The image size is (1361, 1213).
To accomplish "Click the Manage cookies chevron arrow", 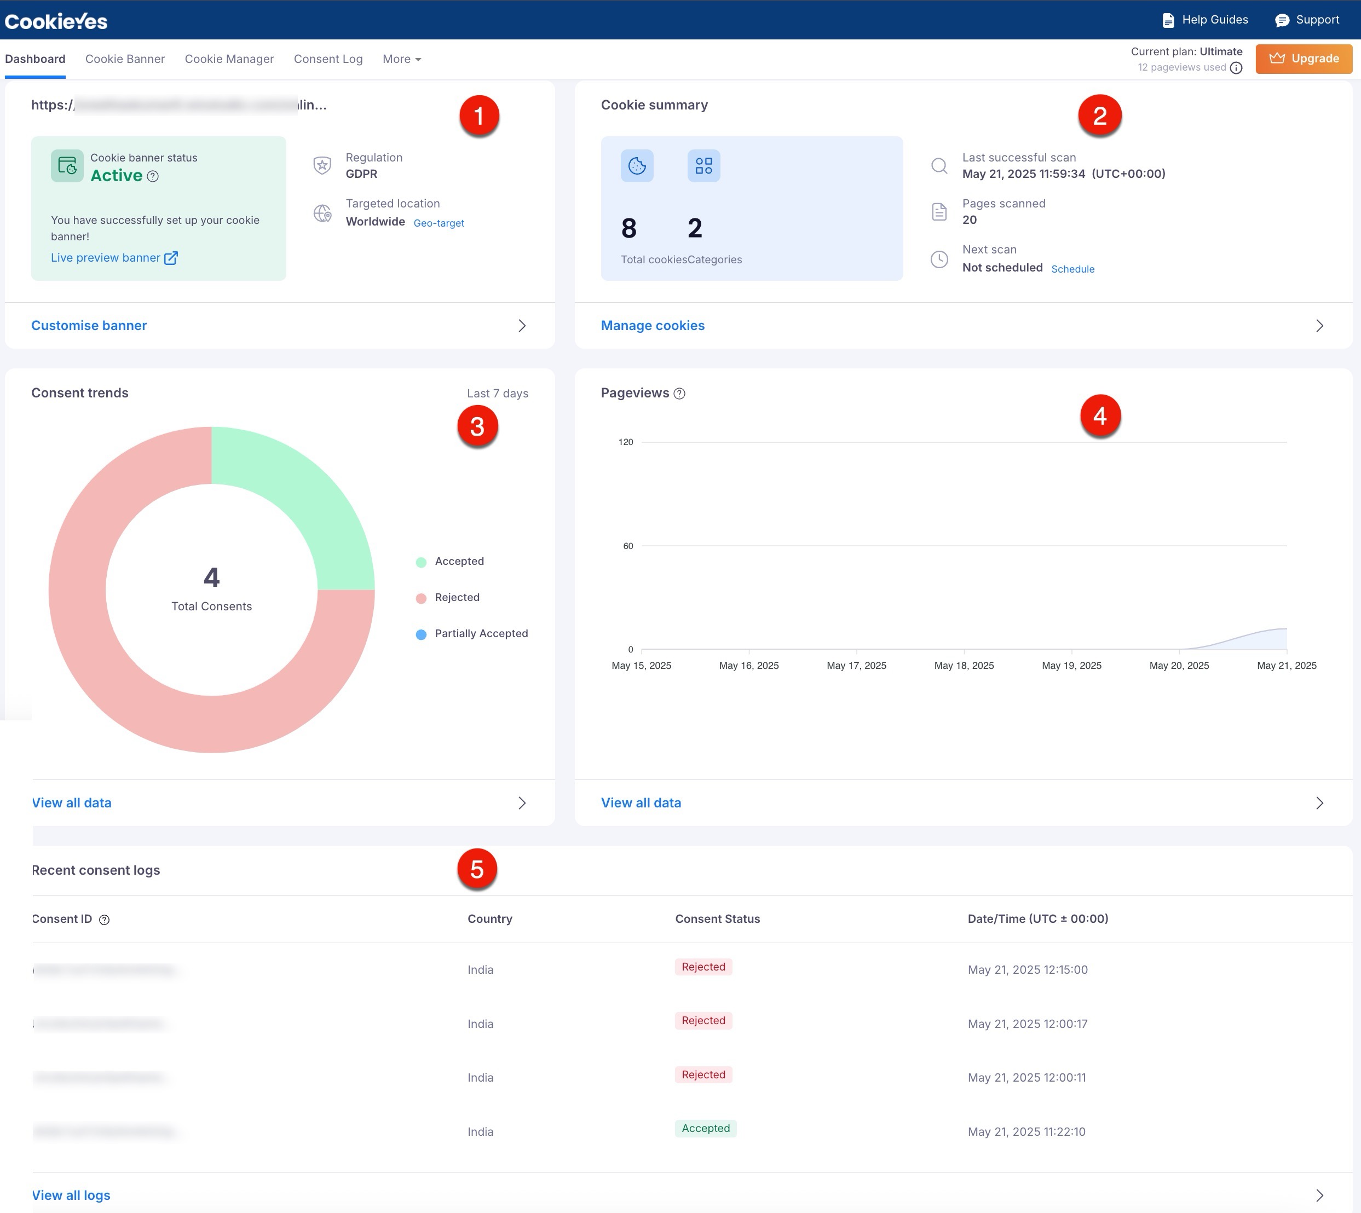I will [1319, 326].
